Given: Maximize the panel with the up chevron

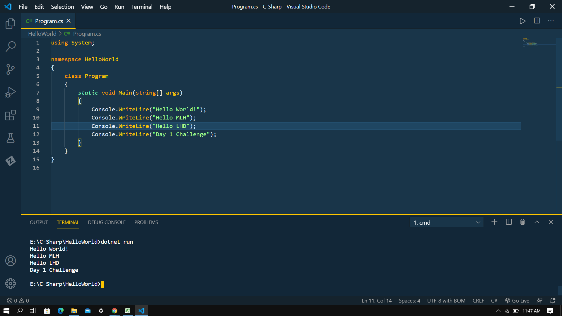Looking at the screenshot, I should 537,222.
